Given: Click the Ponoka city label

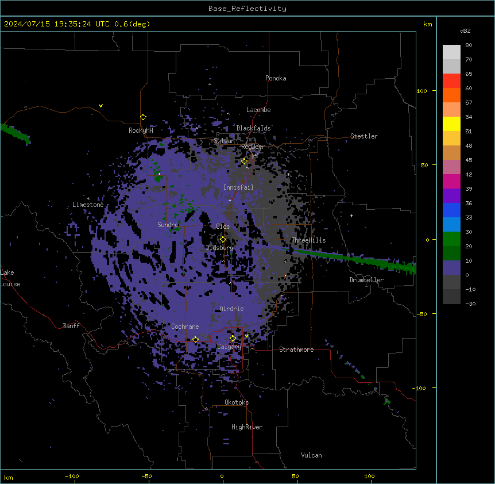Looking at the screenshot, I should coord(276,78).
